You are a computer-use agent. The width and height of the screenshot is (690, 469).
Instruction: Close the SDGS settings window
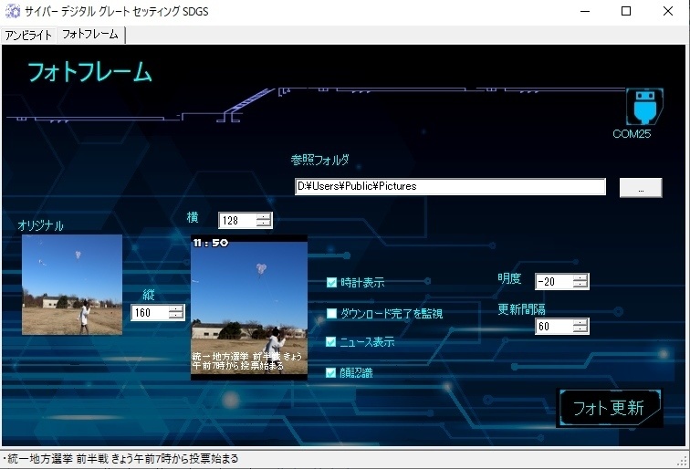coord(668,12)
